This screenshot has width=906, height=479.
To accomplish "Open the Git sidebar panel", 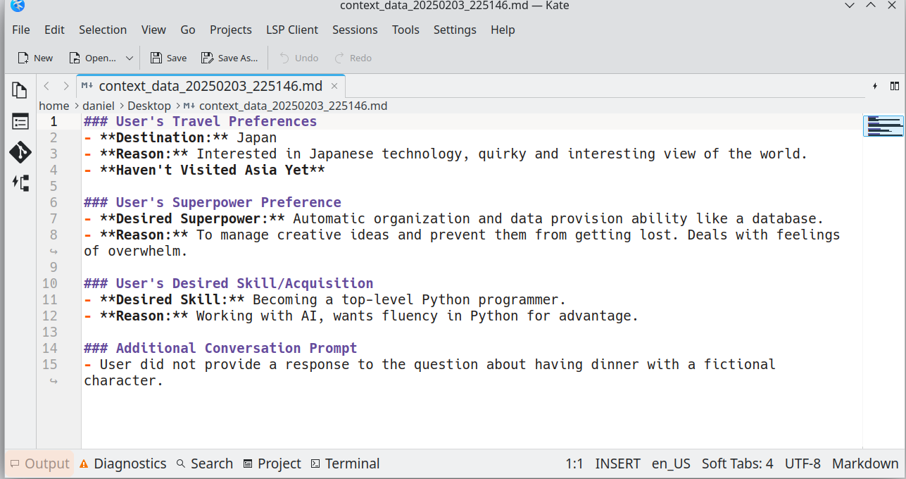I will (20, 152).
